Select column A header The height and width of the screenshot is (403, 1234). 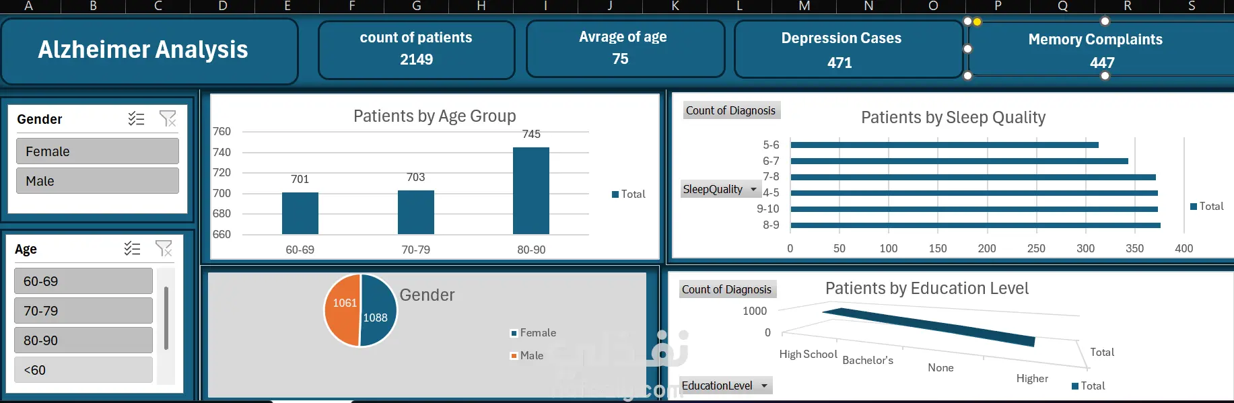28,6
